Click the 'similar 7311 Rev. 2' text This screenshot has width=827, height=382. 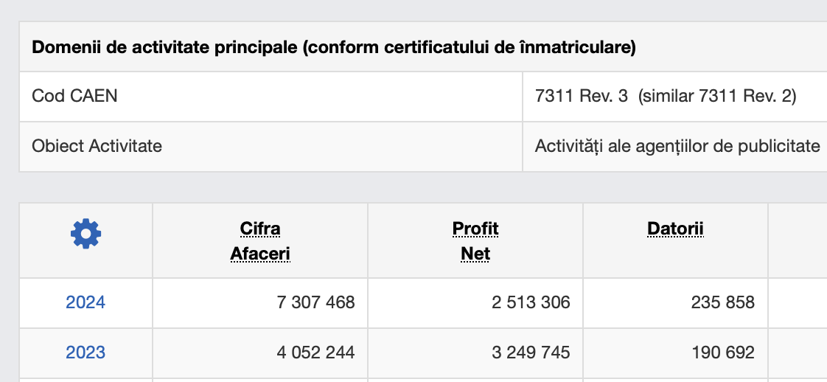tap(717, 97)
